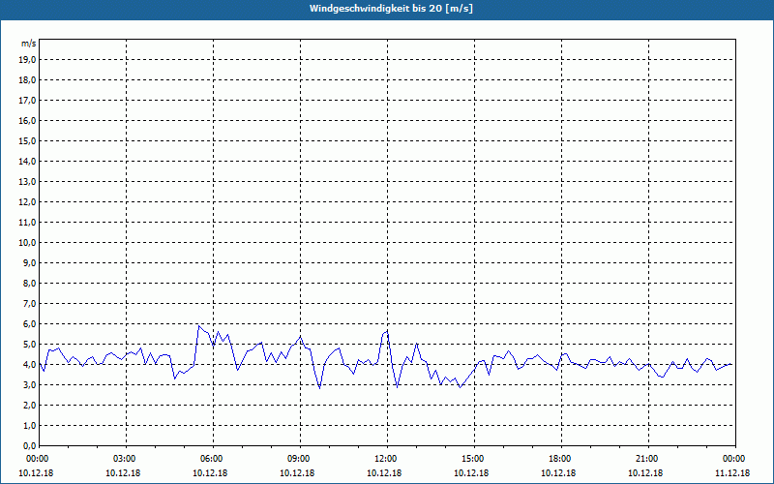Click the '8,0' y-axis label

29,283
